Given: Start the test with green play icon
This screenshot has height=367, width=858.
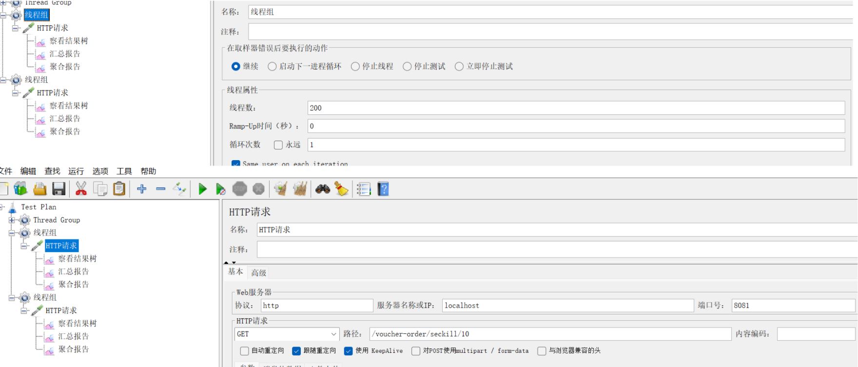Looking at the screenshot, I should (x=202, y=189).
